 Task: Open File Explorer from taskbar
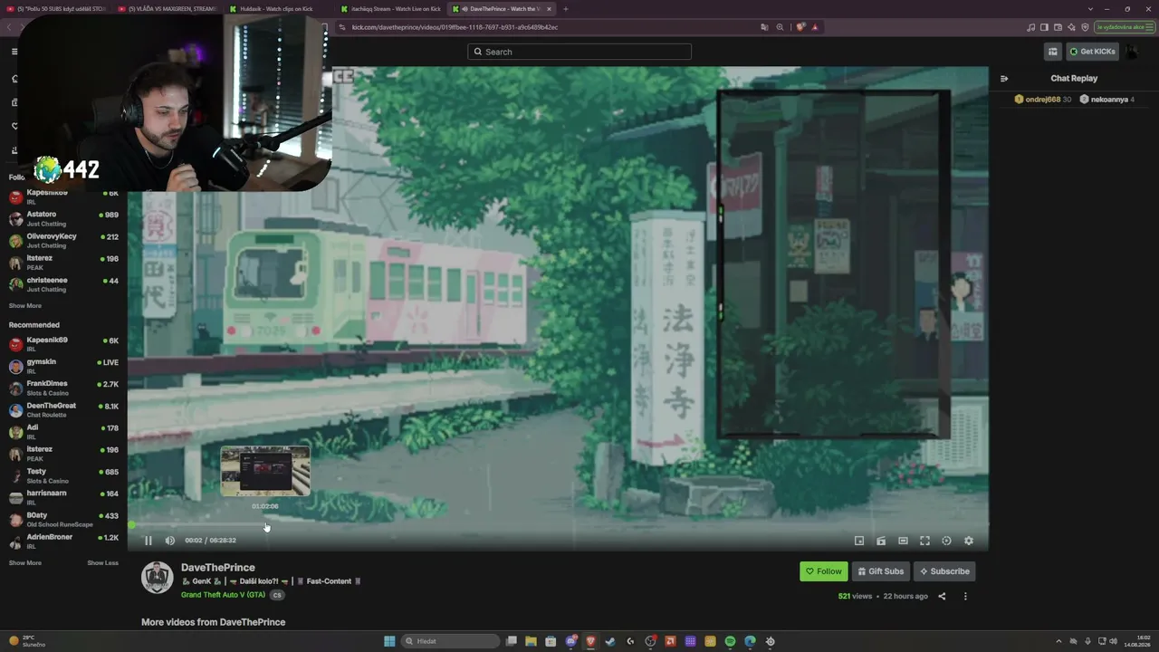pyautogui.click(x=531, y=641)
